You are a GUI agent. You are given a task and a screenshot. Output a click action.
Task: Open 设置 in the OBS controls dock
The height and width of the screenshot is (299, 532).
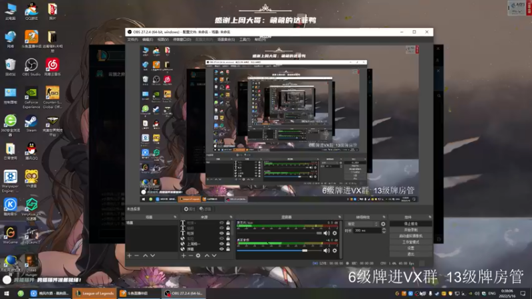[x=411, y=248]
